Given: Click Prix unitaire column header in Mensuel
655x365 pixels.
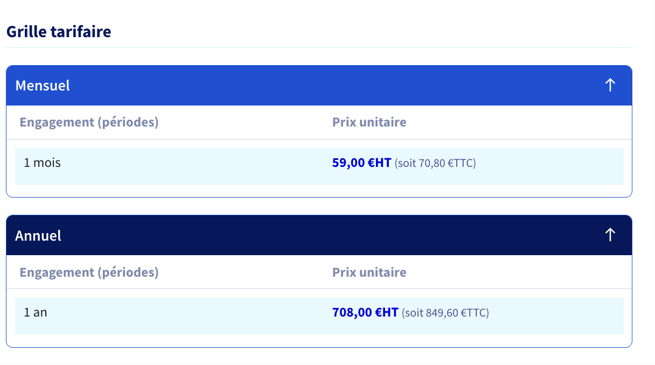Looking at the screenshot, I should click(370, 122).
